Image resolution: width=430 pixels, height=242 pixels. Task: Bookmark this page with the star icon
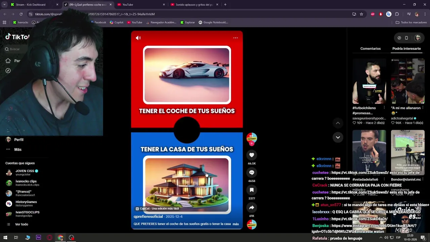pyautogui.click(x=361, y=14)
